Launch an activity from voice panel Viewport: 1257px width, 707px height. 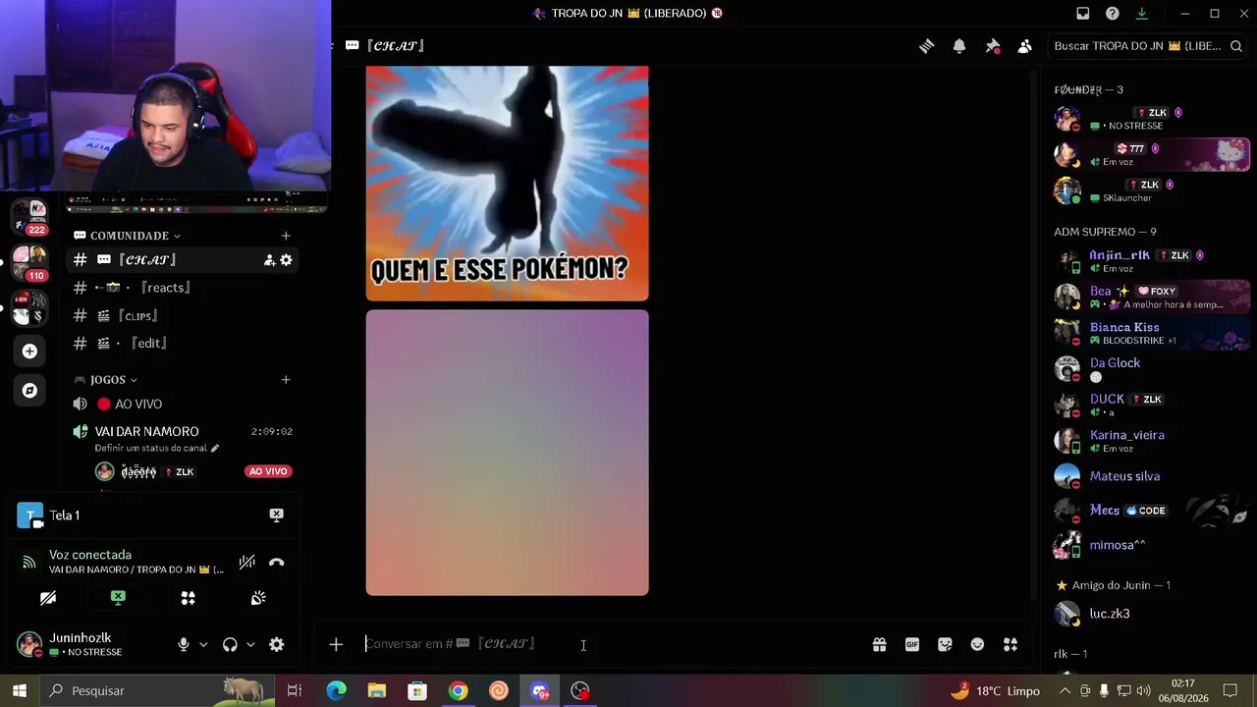pos(189,598)
